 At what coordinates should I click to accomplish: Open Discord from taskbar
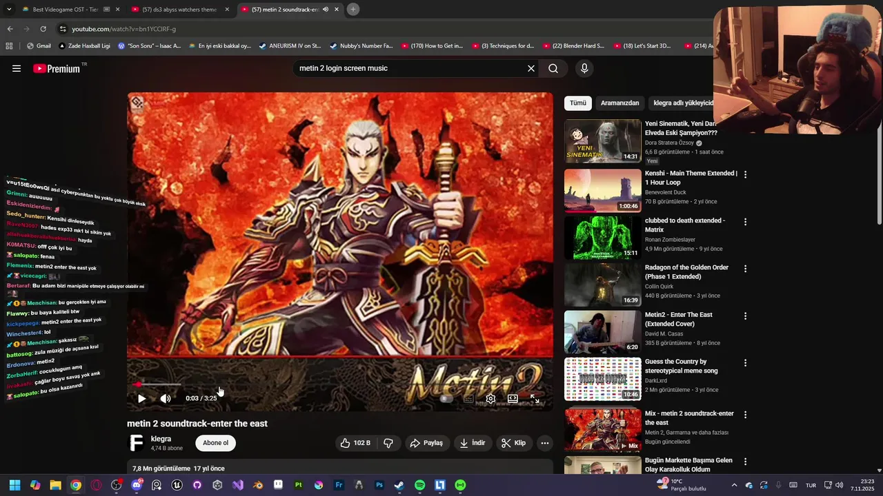click(137, 485)
